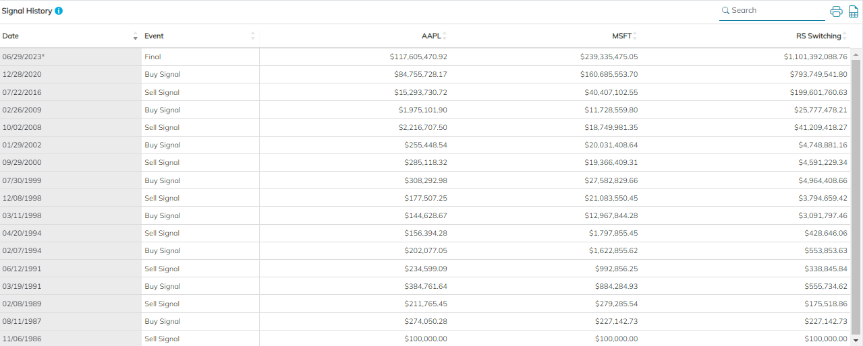Click the Date column sort arrows
The width and height of the screenshot is (863, 346).
(x=136, y=36)
